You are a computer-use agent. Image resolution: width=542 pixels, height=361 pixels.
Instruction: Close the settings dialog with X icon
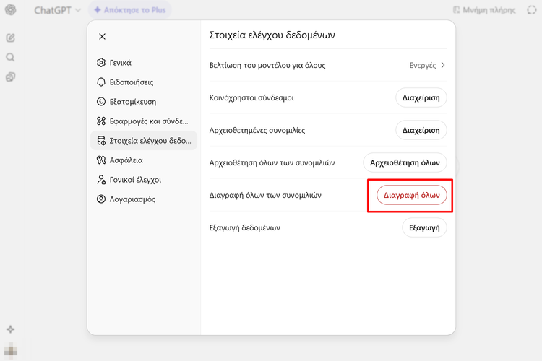pyautogui.click(x=102, y=36)
